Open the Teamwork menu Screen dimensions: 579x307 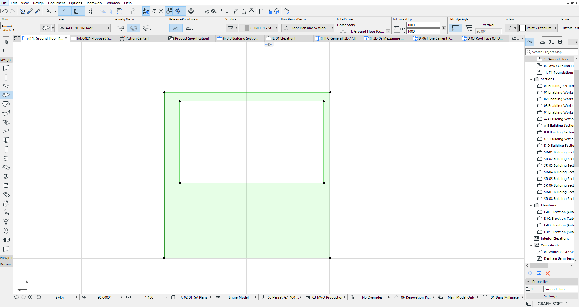point(94,3)
